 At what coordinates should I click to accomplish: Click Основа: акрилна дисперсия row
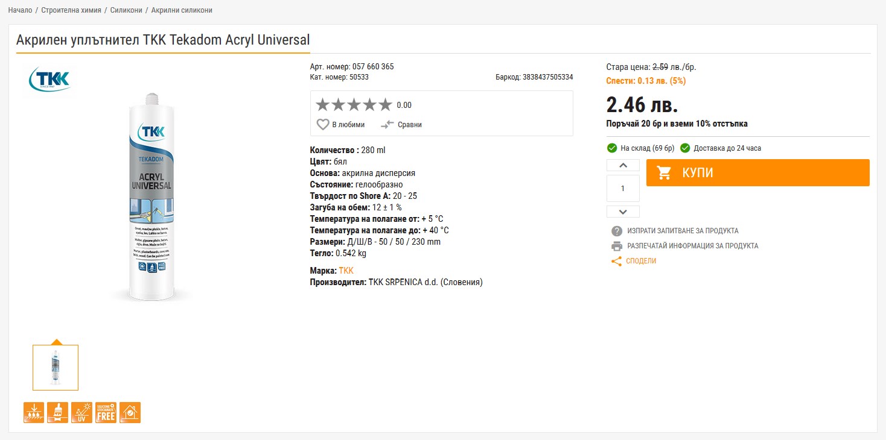pyautogui.click(x=363, y=173)
